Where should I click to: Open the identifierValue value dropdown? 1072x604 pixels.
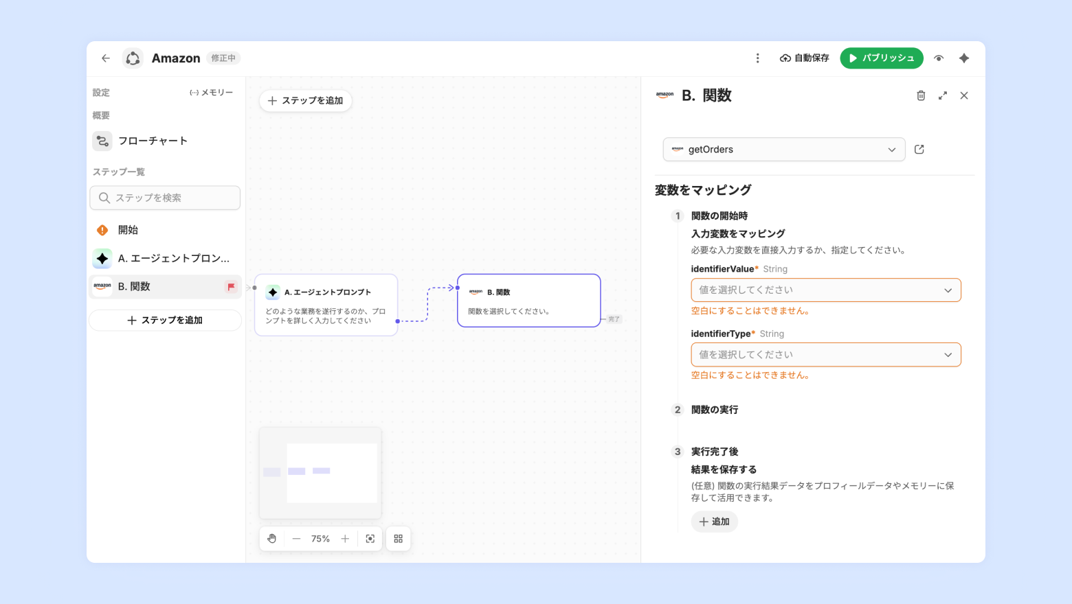point(826,290)
